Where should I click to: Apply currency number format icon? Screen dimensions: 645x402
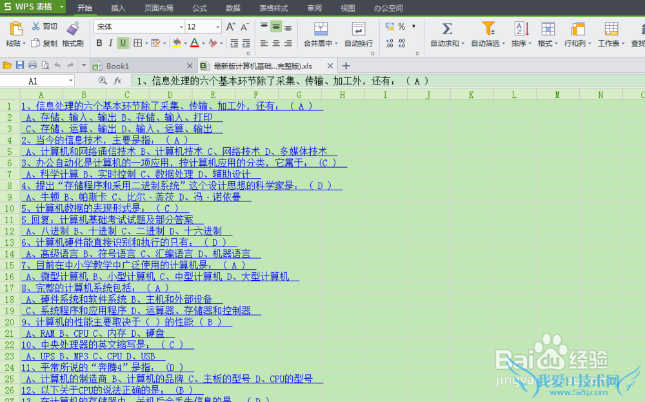click(390, 26)
